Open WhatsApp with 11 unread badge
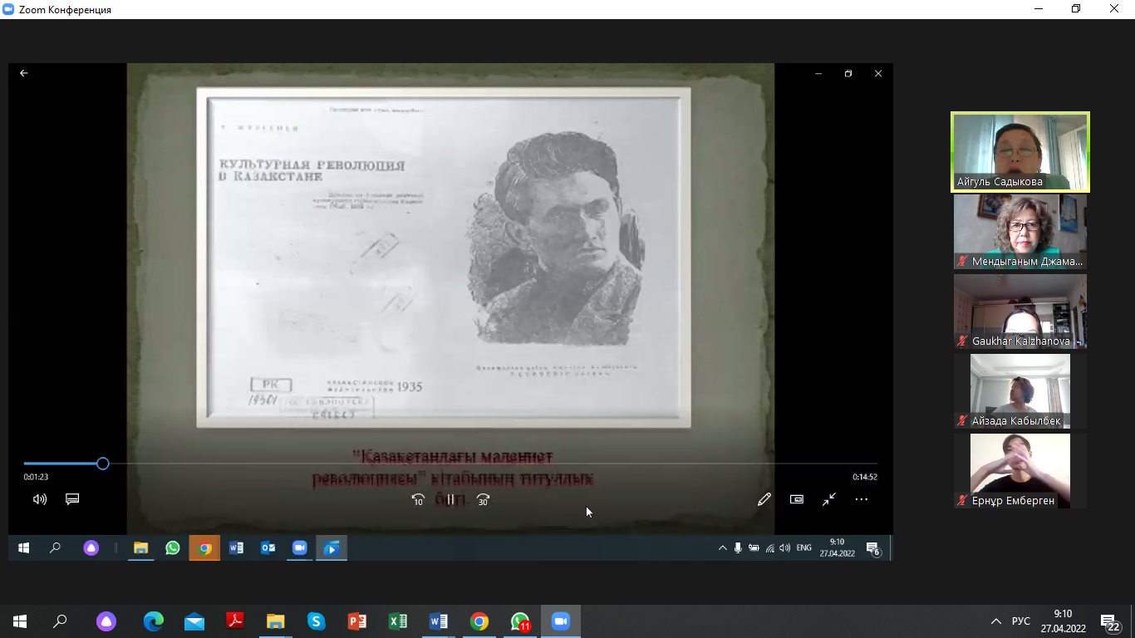Viewport: 1135px width, 638px height. tap(520, 621)
